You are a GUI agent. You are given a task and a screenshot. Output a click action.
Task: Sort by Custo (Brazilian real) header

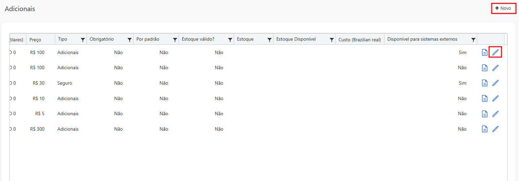click(359, 40)
